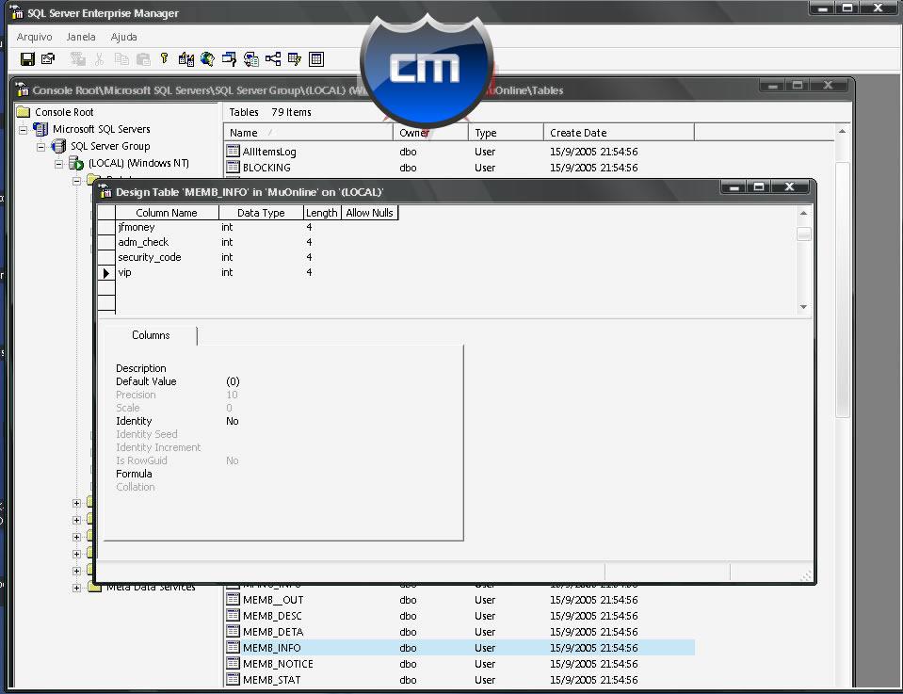Viewport: 903px width, 694px height.
Task: Click the Paste clipboard icon
Action: point(143,58)
